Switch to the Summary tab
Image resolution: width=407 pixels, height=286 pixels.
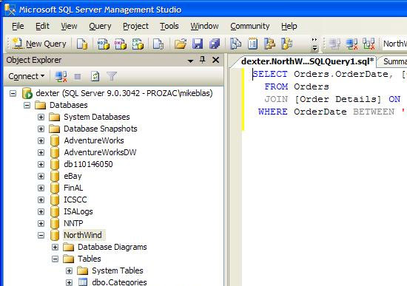(x=394, y=61)
